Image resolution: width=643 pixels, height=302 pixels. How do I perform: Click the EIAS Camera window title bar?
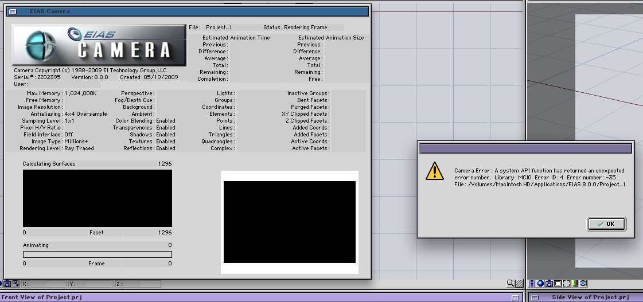click(189, 11)
